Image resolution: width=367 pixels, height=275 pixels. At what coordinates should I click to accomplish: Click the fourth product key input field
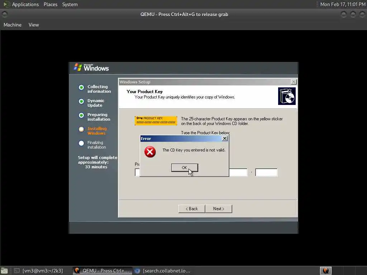[238, 172]
